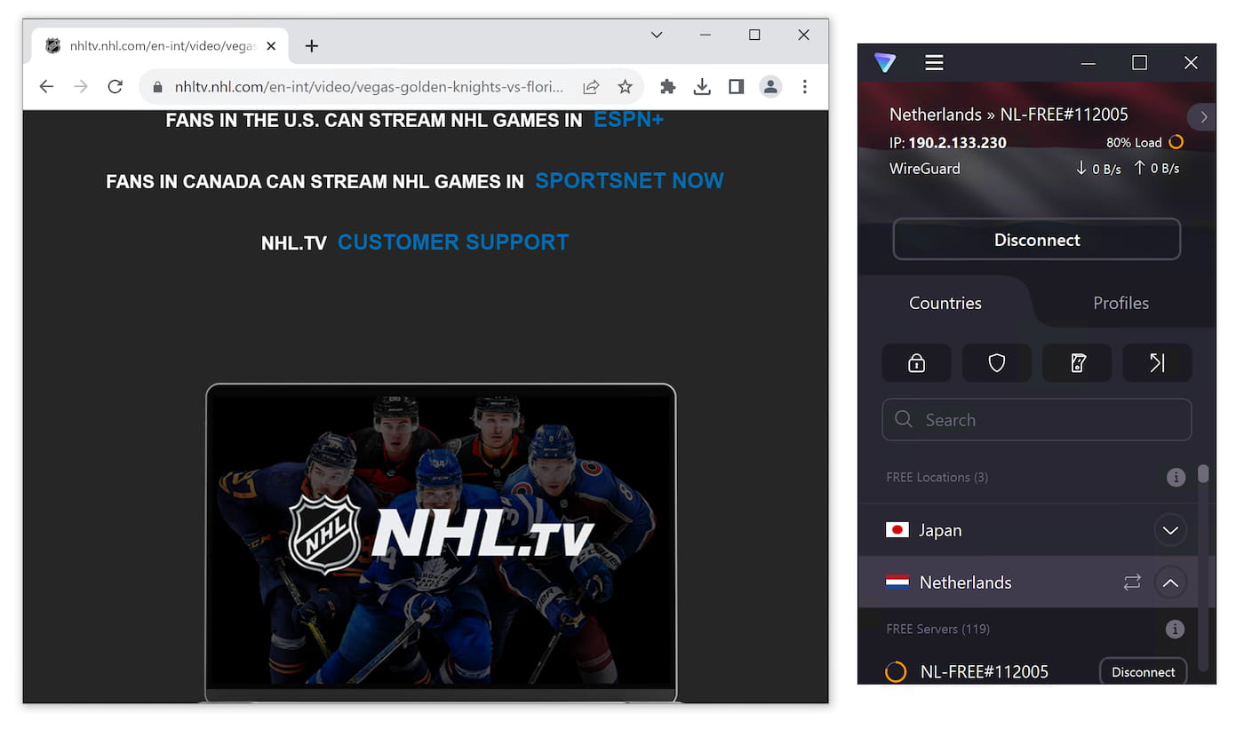Expand the Japan server list
The image size is (1244, 729).
point(1170,530)
